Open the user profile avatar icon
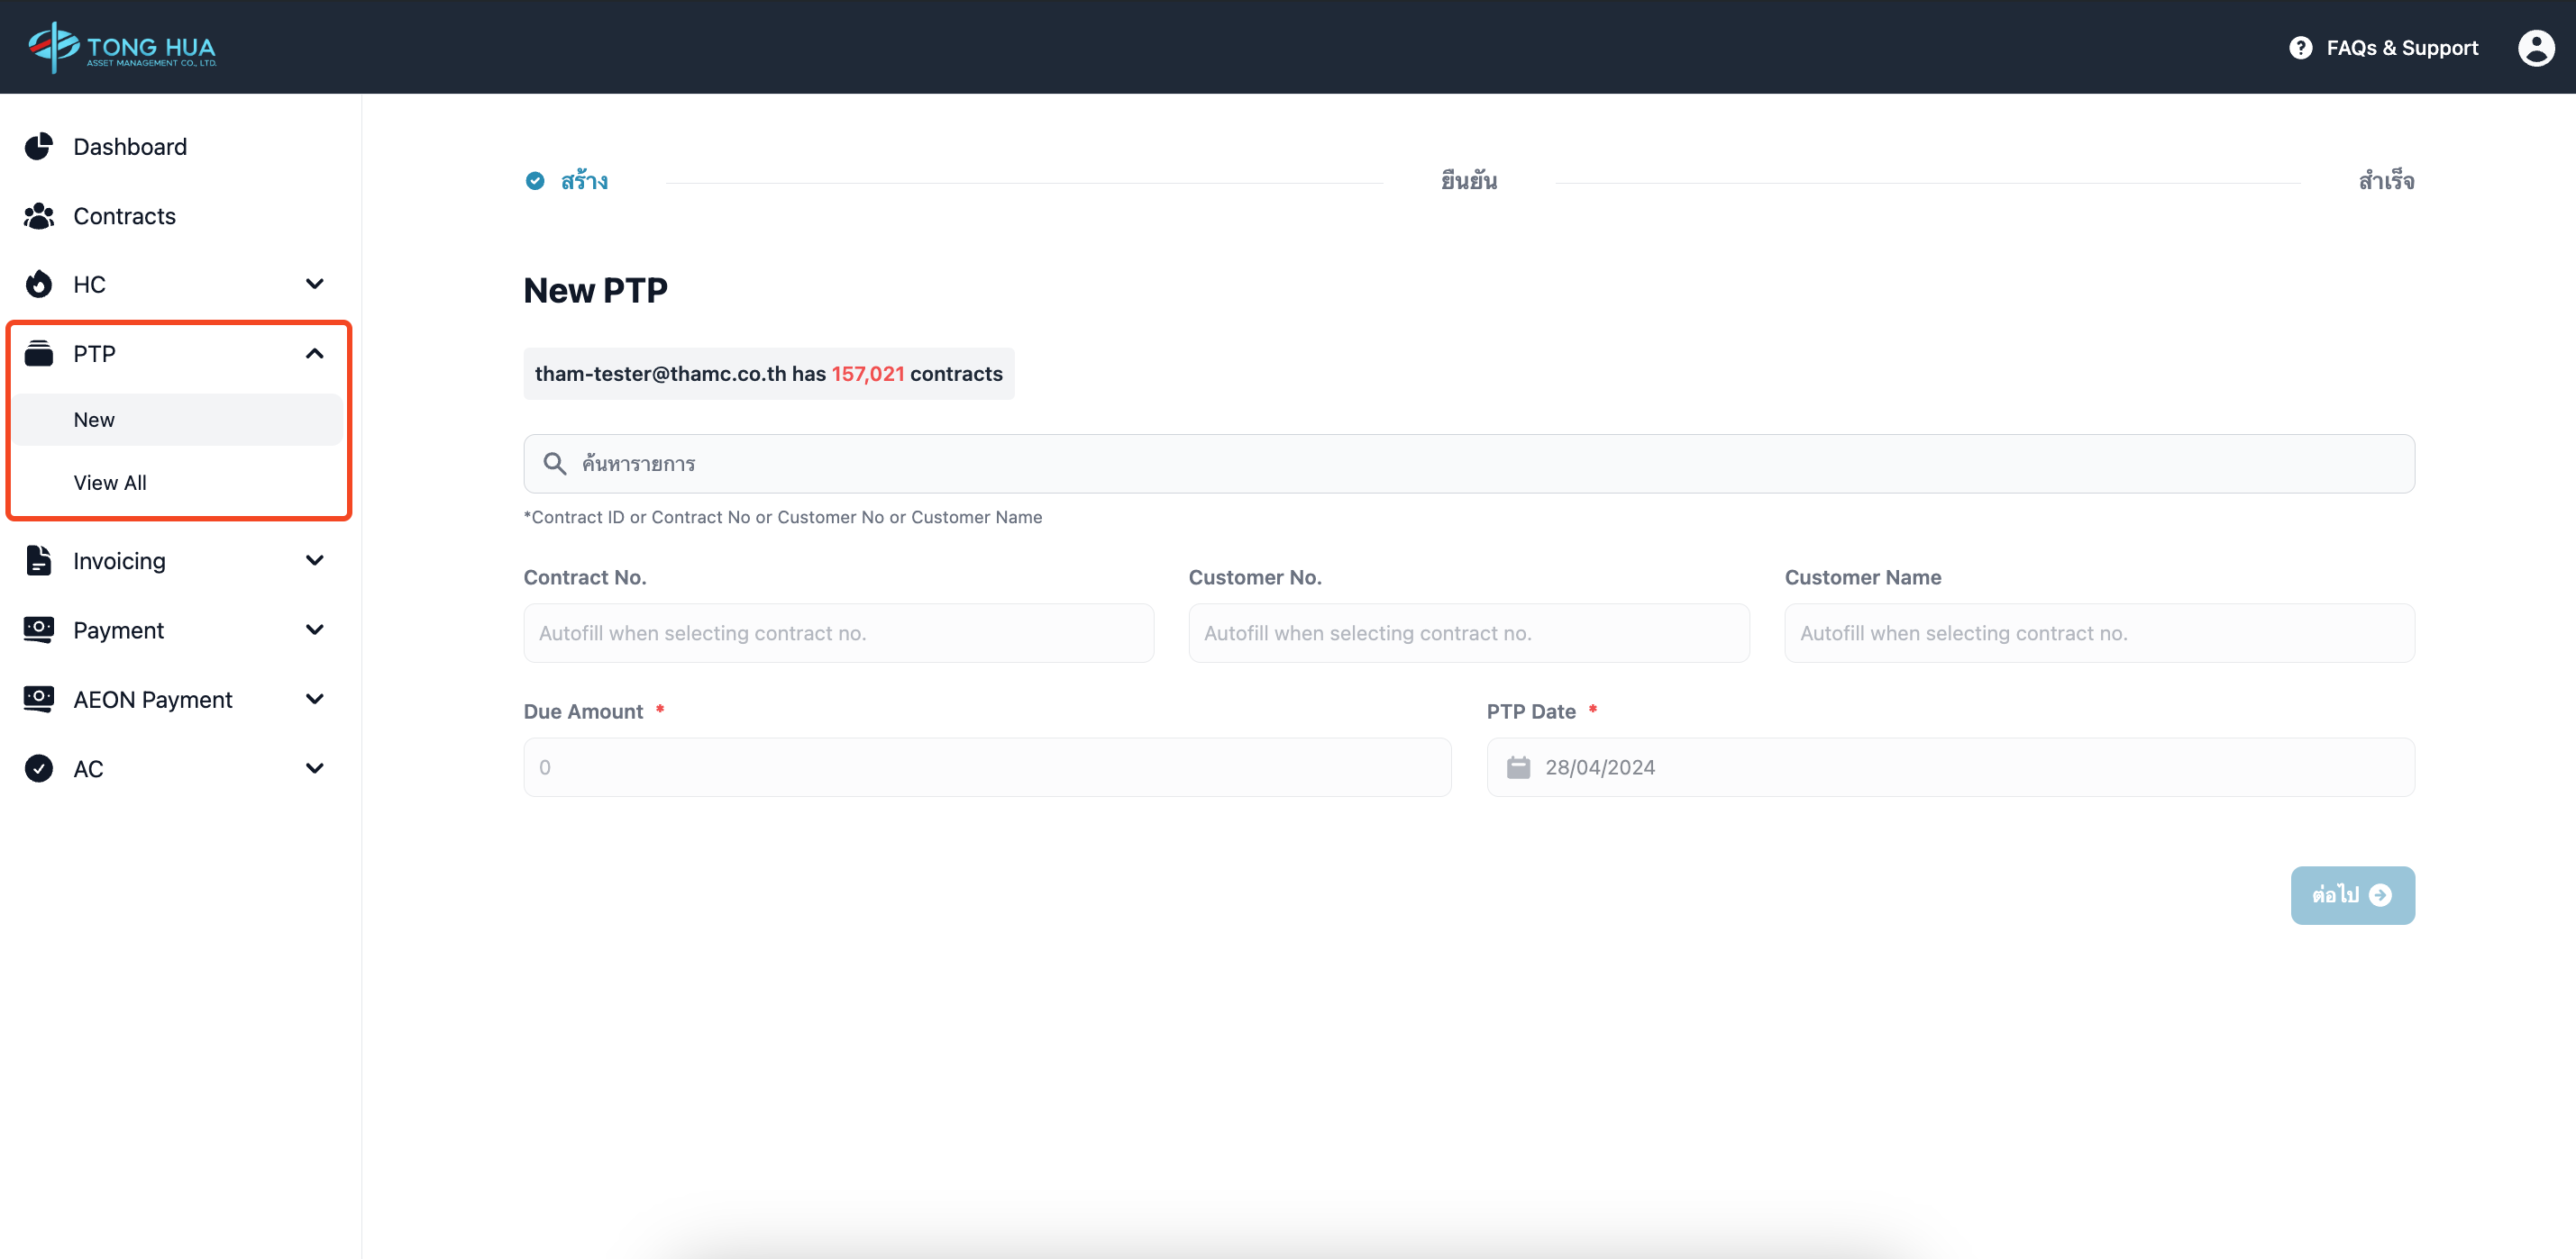Image resolution: width=2576 pixels, height=1259 pixels. click(x=2535, y=47)
